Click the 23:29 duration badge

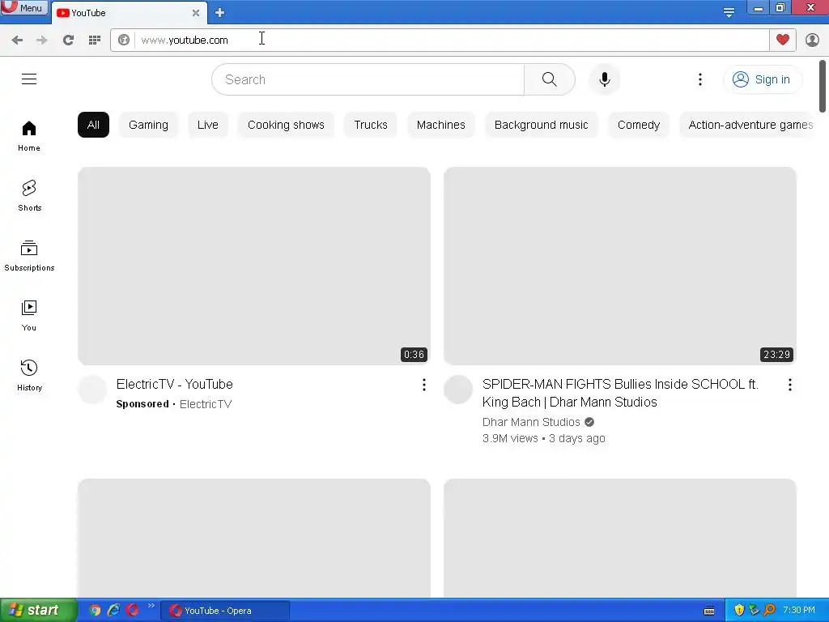(776, 355)
